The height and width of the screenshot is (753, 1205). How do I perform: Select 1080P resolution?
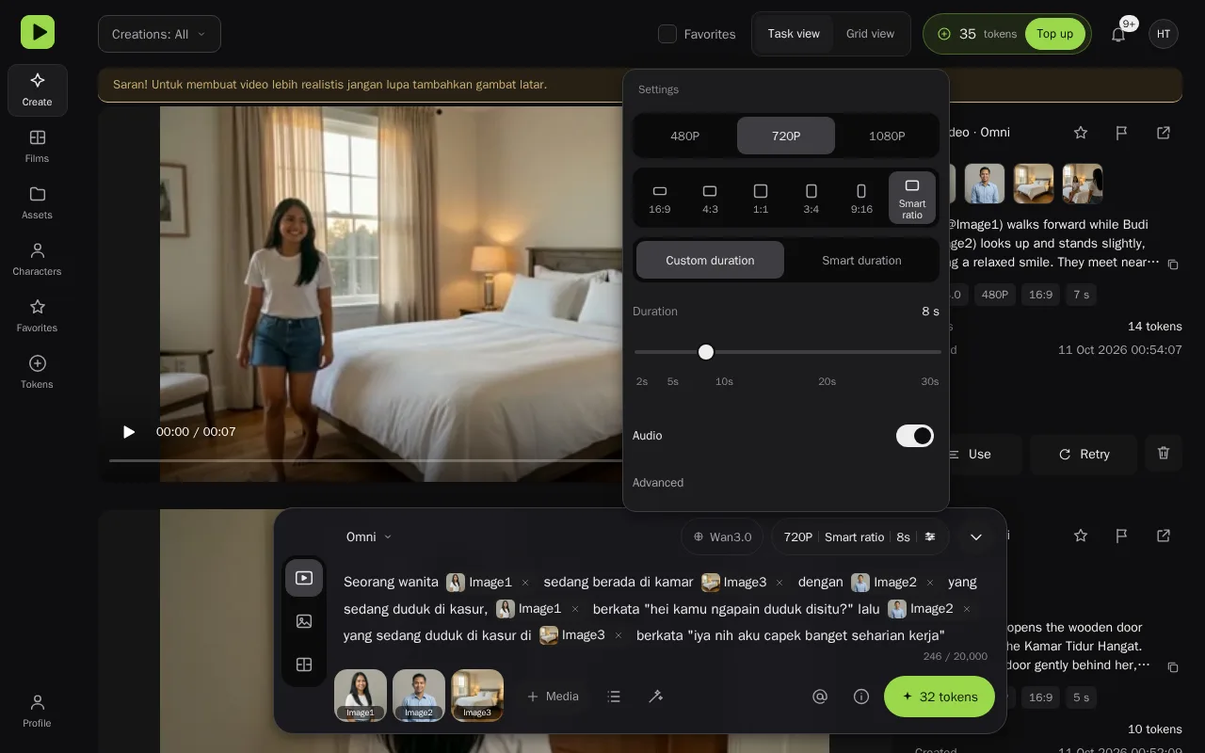tap(887, 136)
